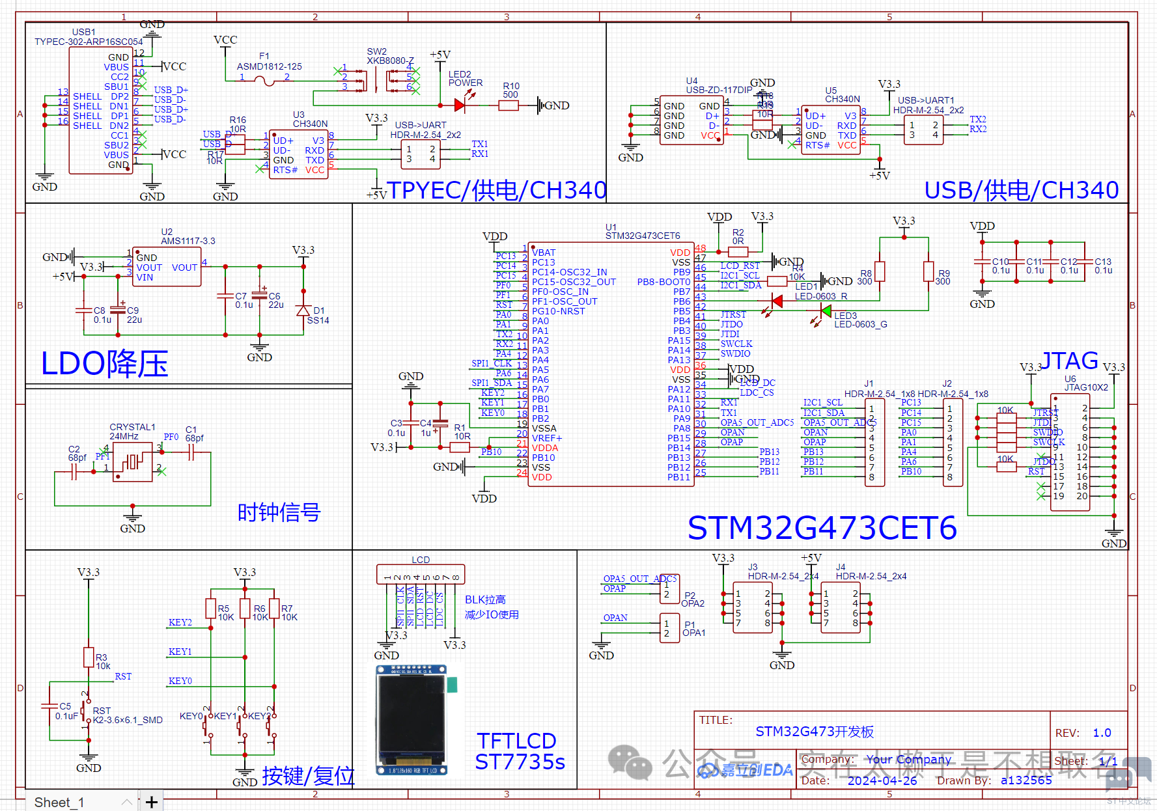The image size is (1157, 811).
Task: Select the STM32G473CET6 large blue title
Action: [822, 528]
